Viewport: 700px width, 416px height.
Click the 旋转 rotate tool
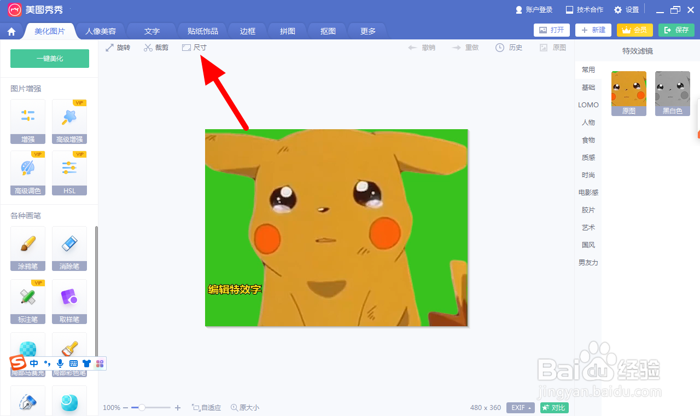click(118, 47)
